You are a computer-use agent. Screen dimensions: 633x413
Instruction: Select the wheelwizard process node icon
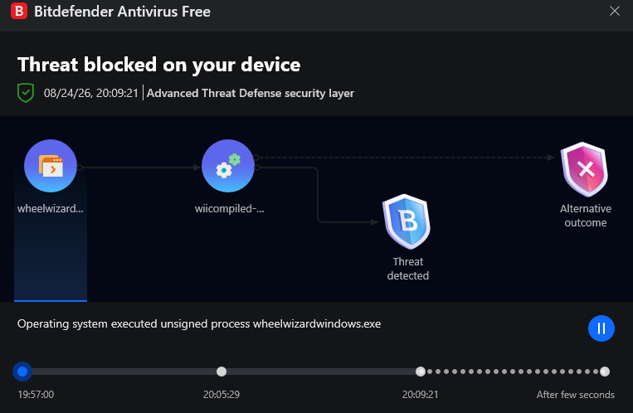click(51, 166)
